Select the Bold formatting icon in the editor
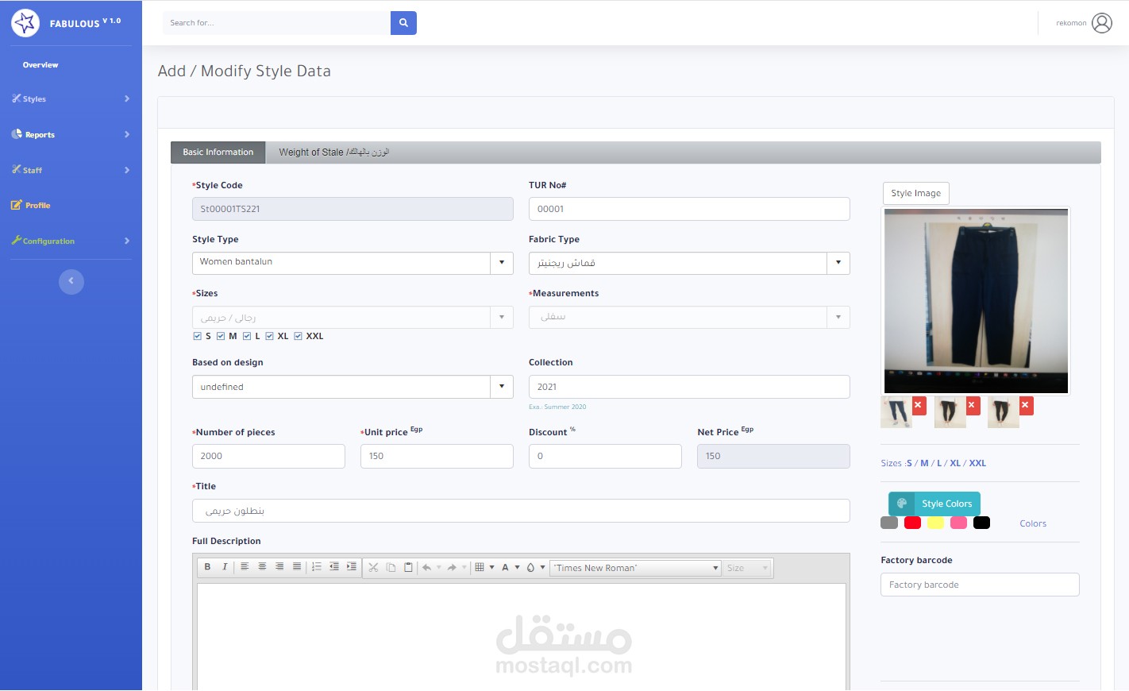 click(x=207, y=567)
